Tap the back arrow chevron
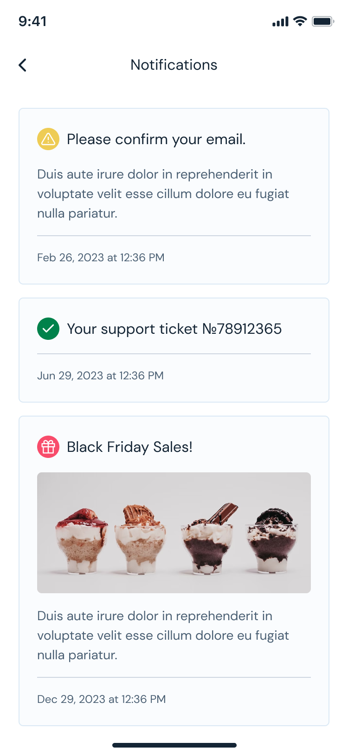Image resolution: width=348 pixels, height=755 pixels. tap(22, 65)
